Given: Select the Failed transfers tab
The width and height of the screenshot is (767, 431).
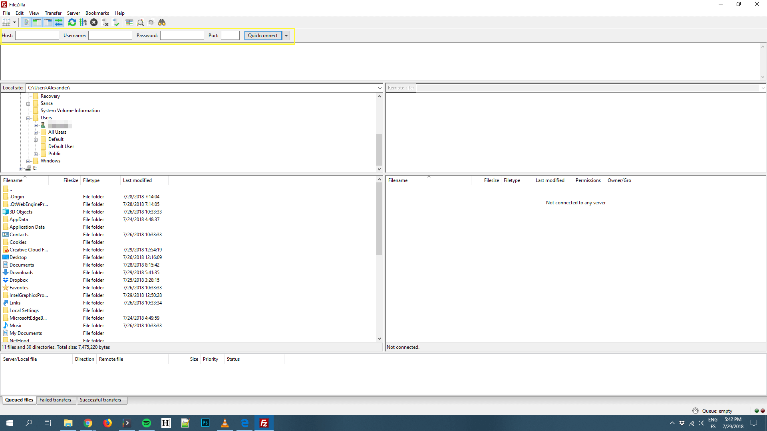Looking at the screenshot, I should [55, 400].
